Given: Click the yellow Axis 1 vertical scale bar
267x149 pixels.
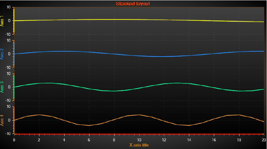Looking at the screenshot, I should (14, 21).
